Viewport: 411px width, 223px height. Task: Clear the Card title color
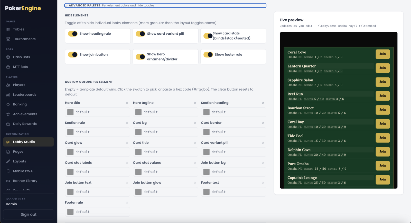point(195,143)
